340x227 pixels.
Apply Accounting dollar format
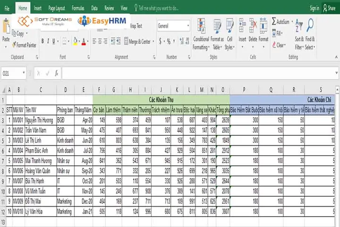(x=160, y=41)
